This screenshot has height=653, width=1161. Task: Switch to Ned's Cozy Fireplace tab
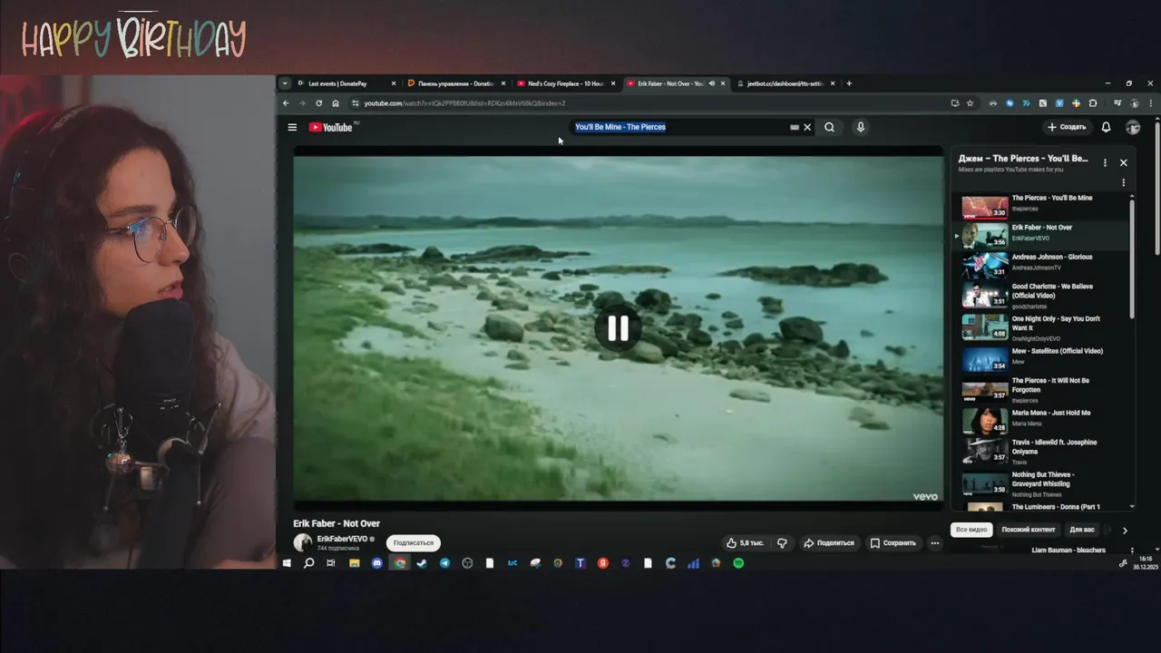[566, 83]
